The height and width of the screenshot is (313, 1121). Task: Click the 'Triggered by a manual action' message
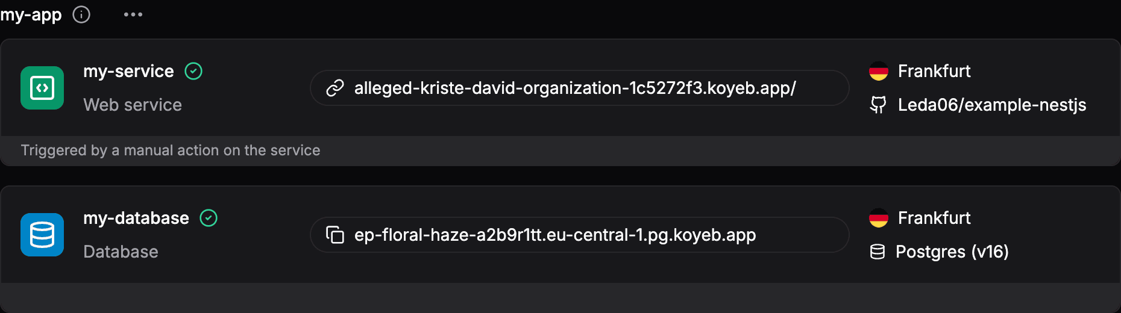click(171, 150)
